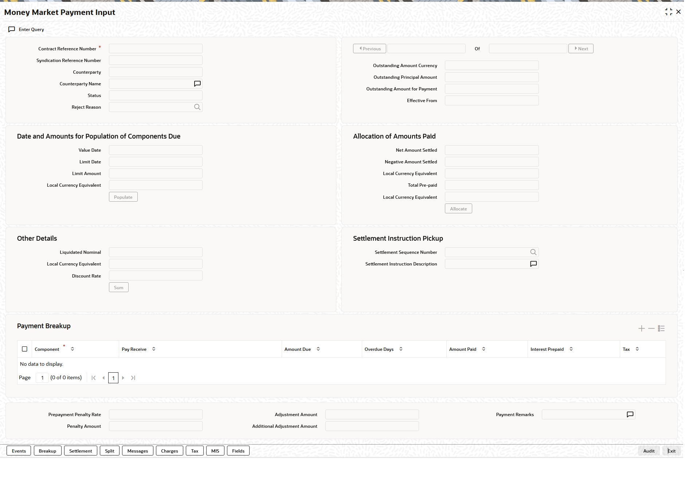The height and width of the screenshot is (477, 685).
Task: Focus the Effective From field
Action: pos(492,101)
